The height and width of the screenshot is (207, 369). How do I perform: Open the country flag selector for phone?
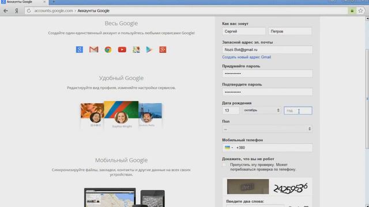[x=228, y=148]
